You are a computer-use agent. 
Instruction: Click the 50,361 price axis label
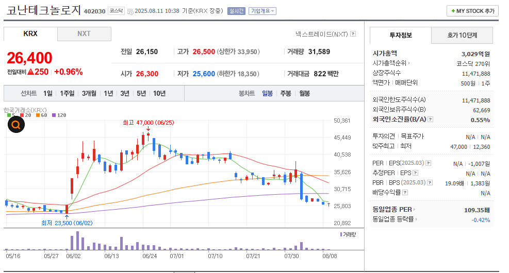pos(342,121)
